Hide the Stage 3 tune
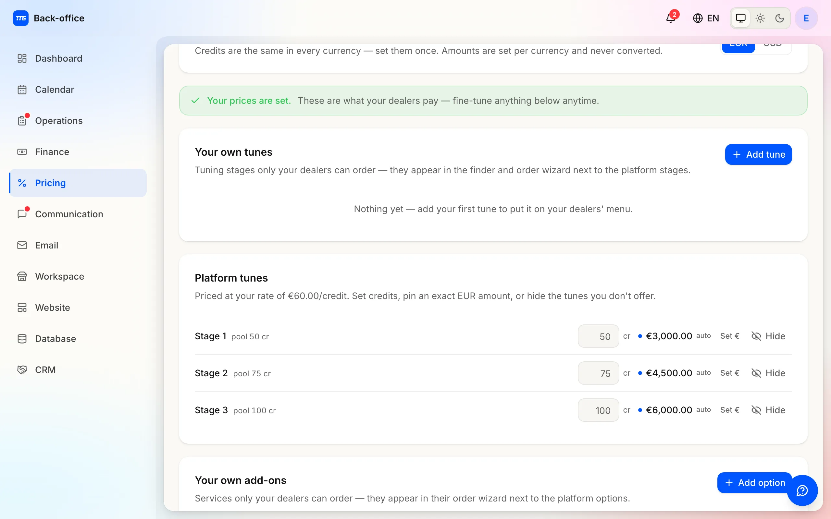Screen dimensions: 831x519 click(768, 410)
